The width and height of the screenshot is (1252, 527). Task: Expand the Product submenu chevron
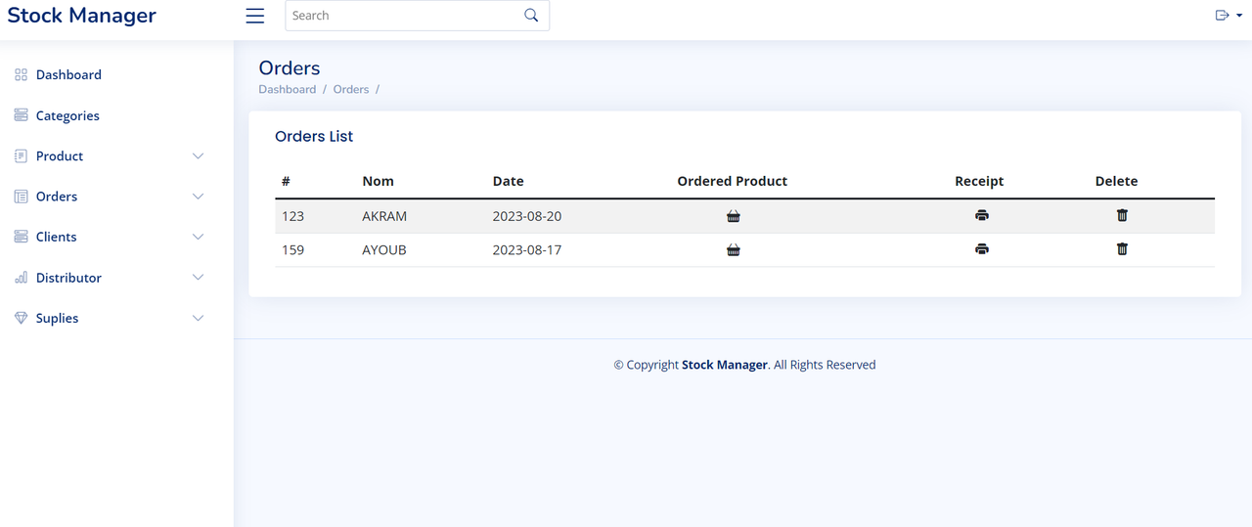(198, 156)
